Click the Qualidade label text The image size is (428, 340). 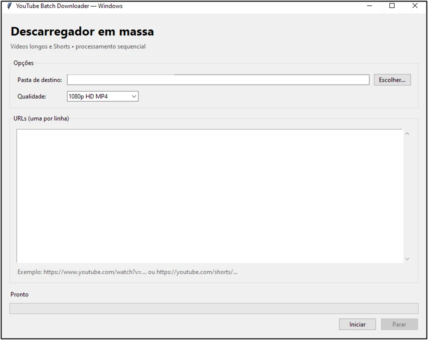coord(31,96)
